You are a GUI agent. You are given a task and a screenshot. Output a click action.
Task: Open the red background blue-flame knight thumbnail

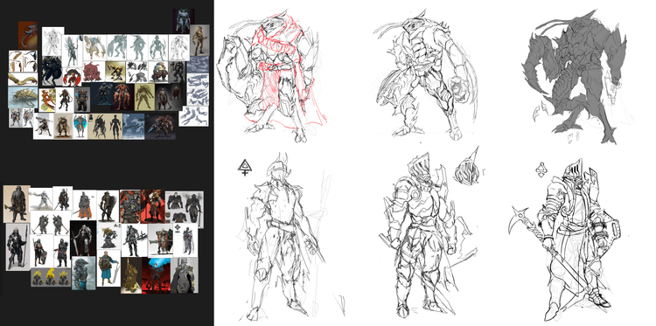tap(156, 275)
